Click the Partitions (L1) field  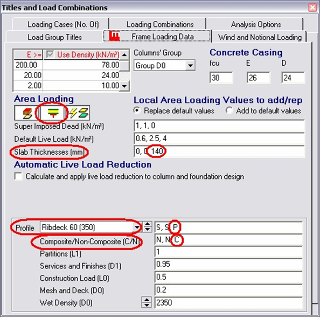[x=228, y=252]
